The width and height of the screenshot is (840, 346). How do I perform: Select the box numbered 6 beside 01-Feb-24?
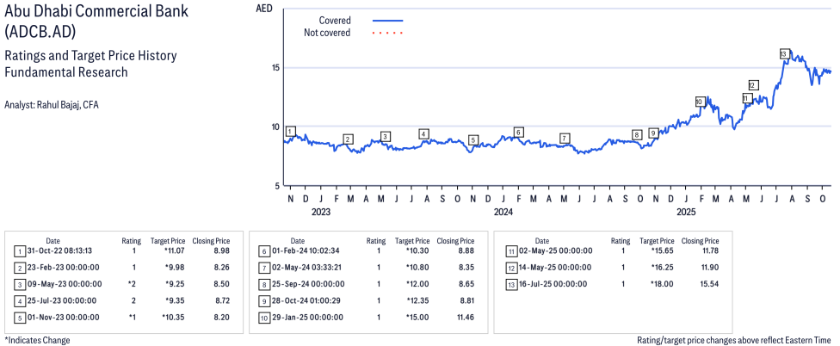(x=264, y=250)
